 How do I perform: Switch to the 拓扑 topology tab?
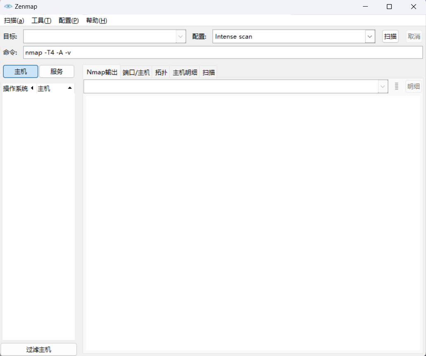(161, 72)
